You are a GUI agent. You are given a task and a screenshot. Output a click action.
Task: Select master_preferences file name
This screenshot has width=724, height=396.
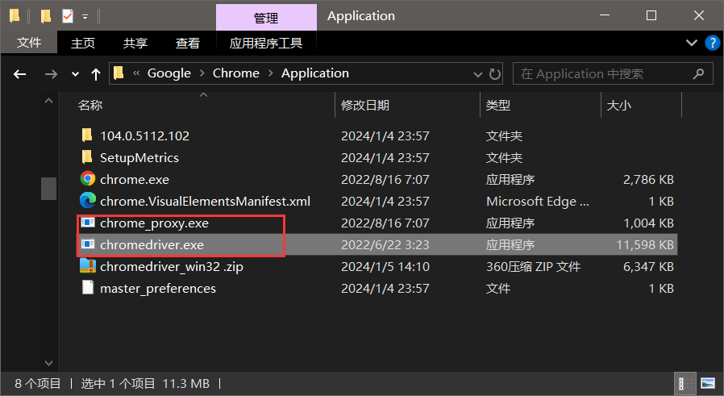(158, 289)
